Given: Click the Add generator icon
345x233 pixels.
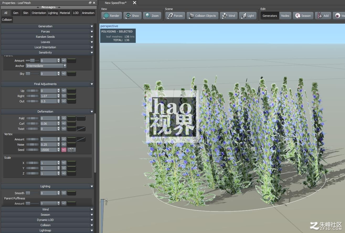Looking at the screenshot, I should click(x=320, y=16).
